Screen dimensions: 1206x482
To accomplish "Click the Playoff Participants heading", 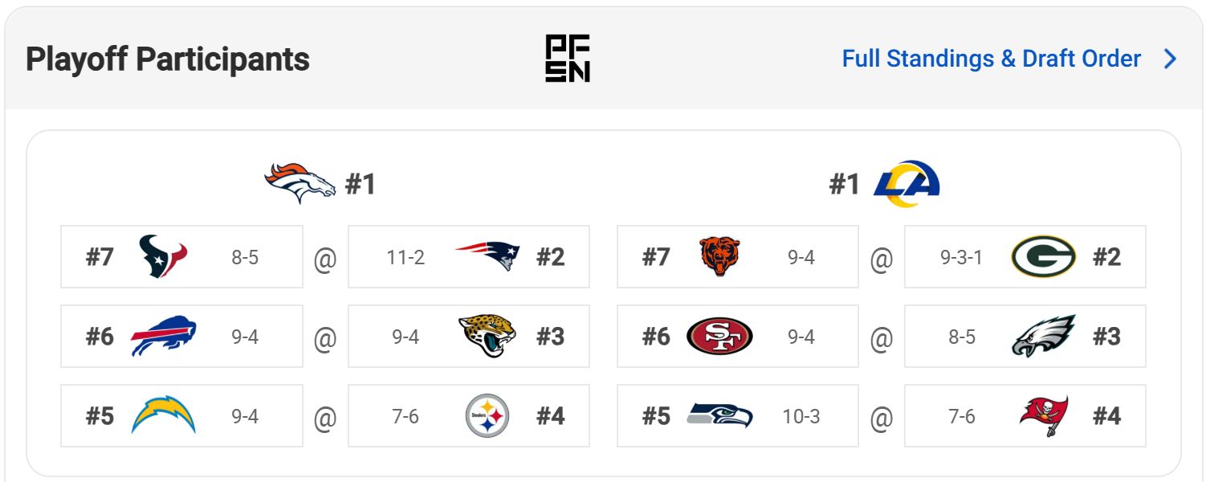I will click(x=168, y=59).
